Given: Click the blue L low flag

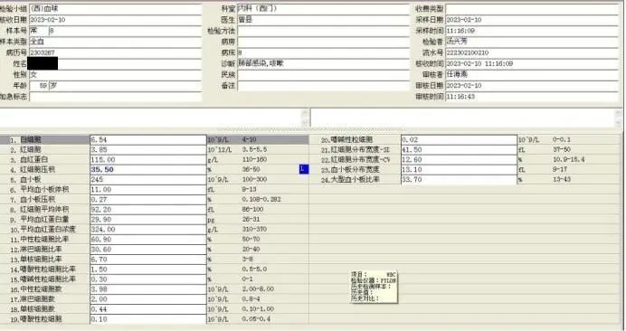Looking at the screenshot, I should pos(304,169).
